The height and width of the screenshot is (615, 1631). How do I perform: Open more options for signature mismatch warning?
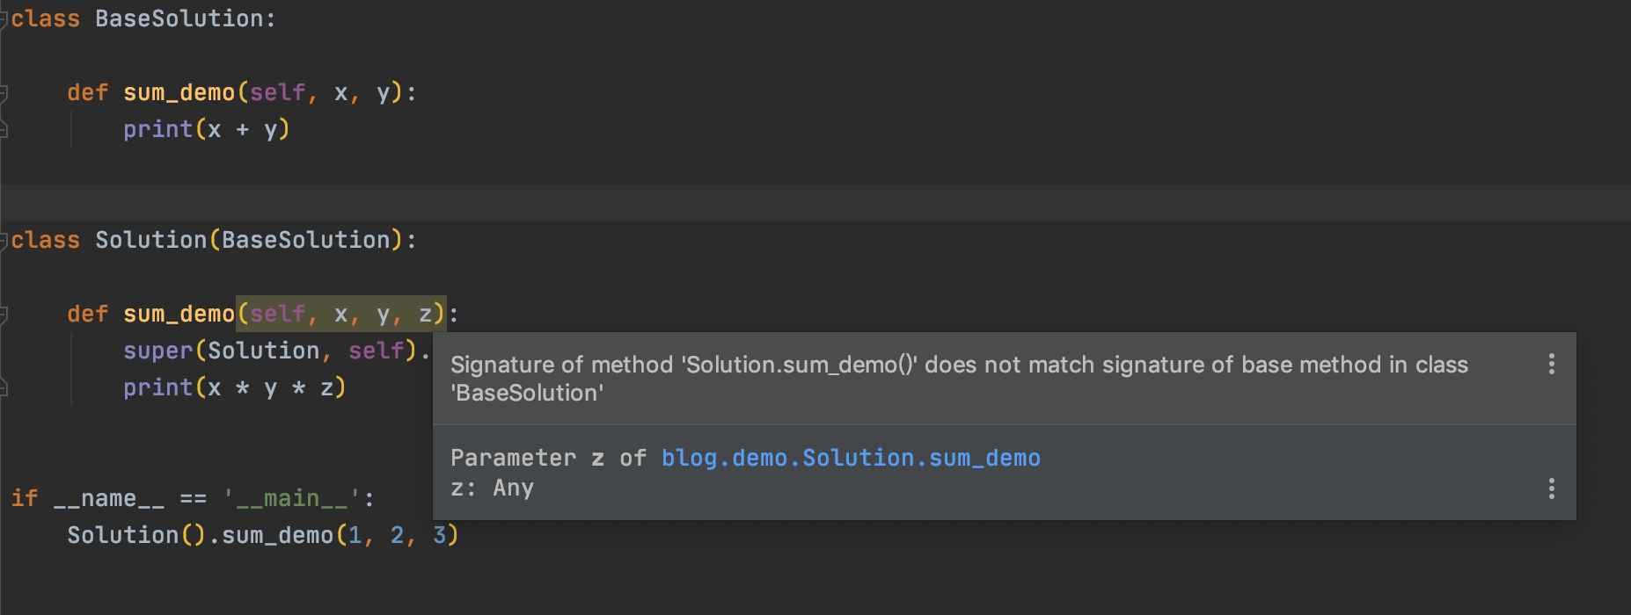pyautogui.click(x=1552, y=364)
